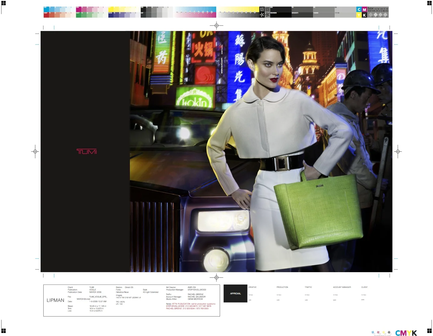The height and width of the screenshot is (336, 433).
Task: Click the red TUMI logo on black panel
Action: (x=87, y=151)
